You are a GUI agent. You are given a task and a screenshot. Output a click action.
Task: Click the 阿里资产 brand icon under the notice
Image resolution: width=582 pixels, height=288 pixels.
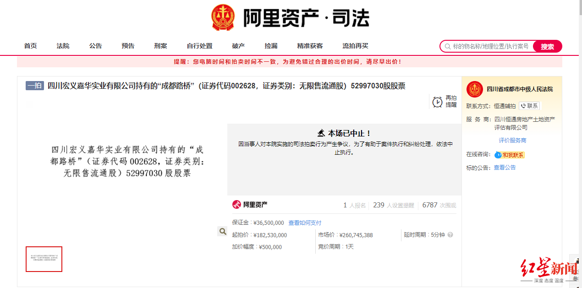pos(236,205)
